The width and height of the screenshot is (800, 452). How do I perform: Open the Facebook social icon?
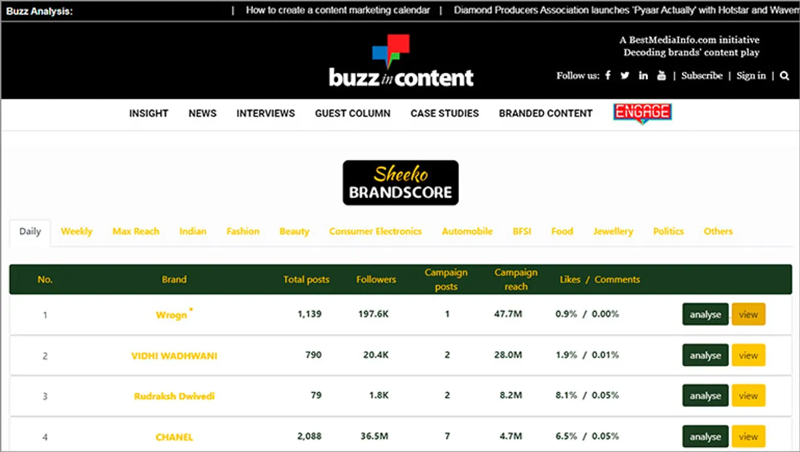[608, 75]
